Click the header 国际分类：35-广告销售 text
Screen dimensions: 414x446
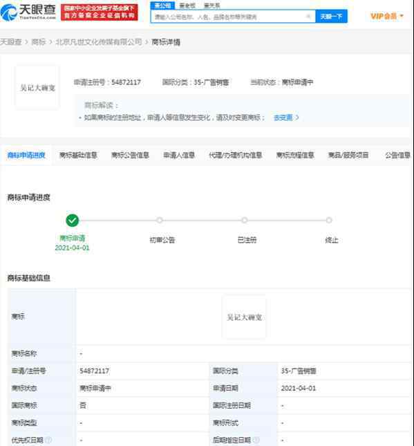click(x=196, y=82)
